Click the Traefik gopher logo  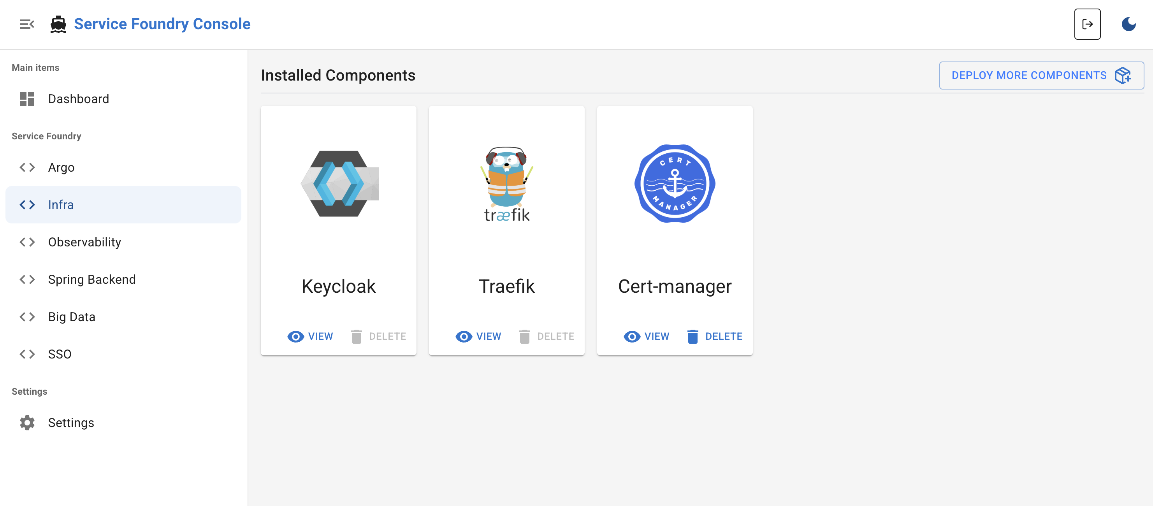[507, 184]
